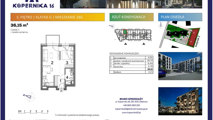Click the bold 36,15 total value
Image resolution: width=213 pixels, height=120 pixels.
[150, 69]
